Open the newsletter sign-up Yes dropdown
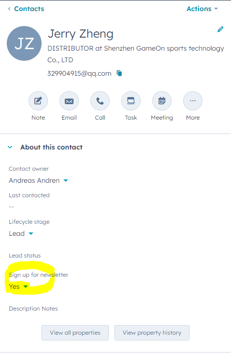The image size is (231, 353). click(x=18, y=286)
